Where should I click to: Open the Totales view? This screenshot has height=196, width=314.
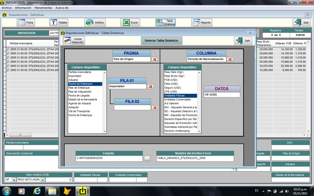[x=59, y=22]
